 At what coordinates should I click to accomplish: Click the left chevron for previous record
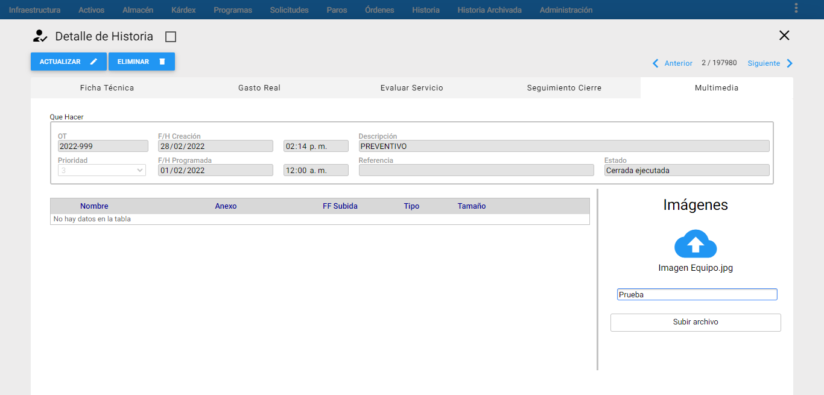click(656, 63)
